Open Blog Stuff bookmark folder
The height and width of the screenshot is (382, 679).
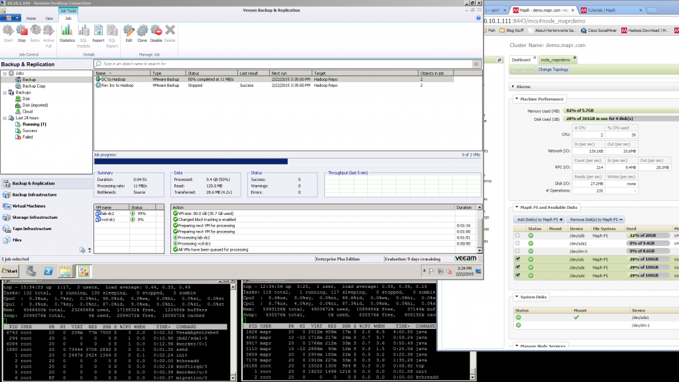[x=511, y=31]
